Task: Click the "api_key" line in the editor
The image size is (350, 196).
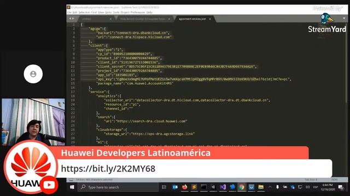Action: pyautogui.click(x=194, y=79)
